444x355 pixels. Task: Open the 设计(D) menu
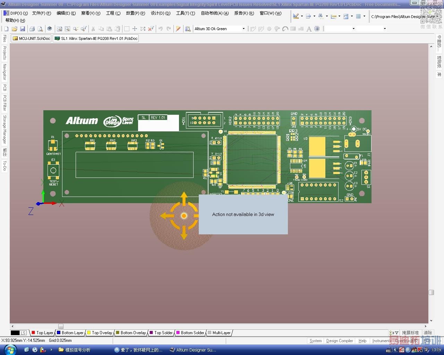(160, 13)
